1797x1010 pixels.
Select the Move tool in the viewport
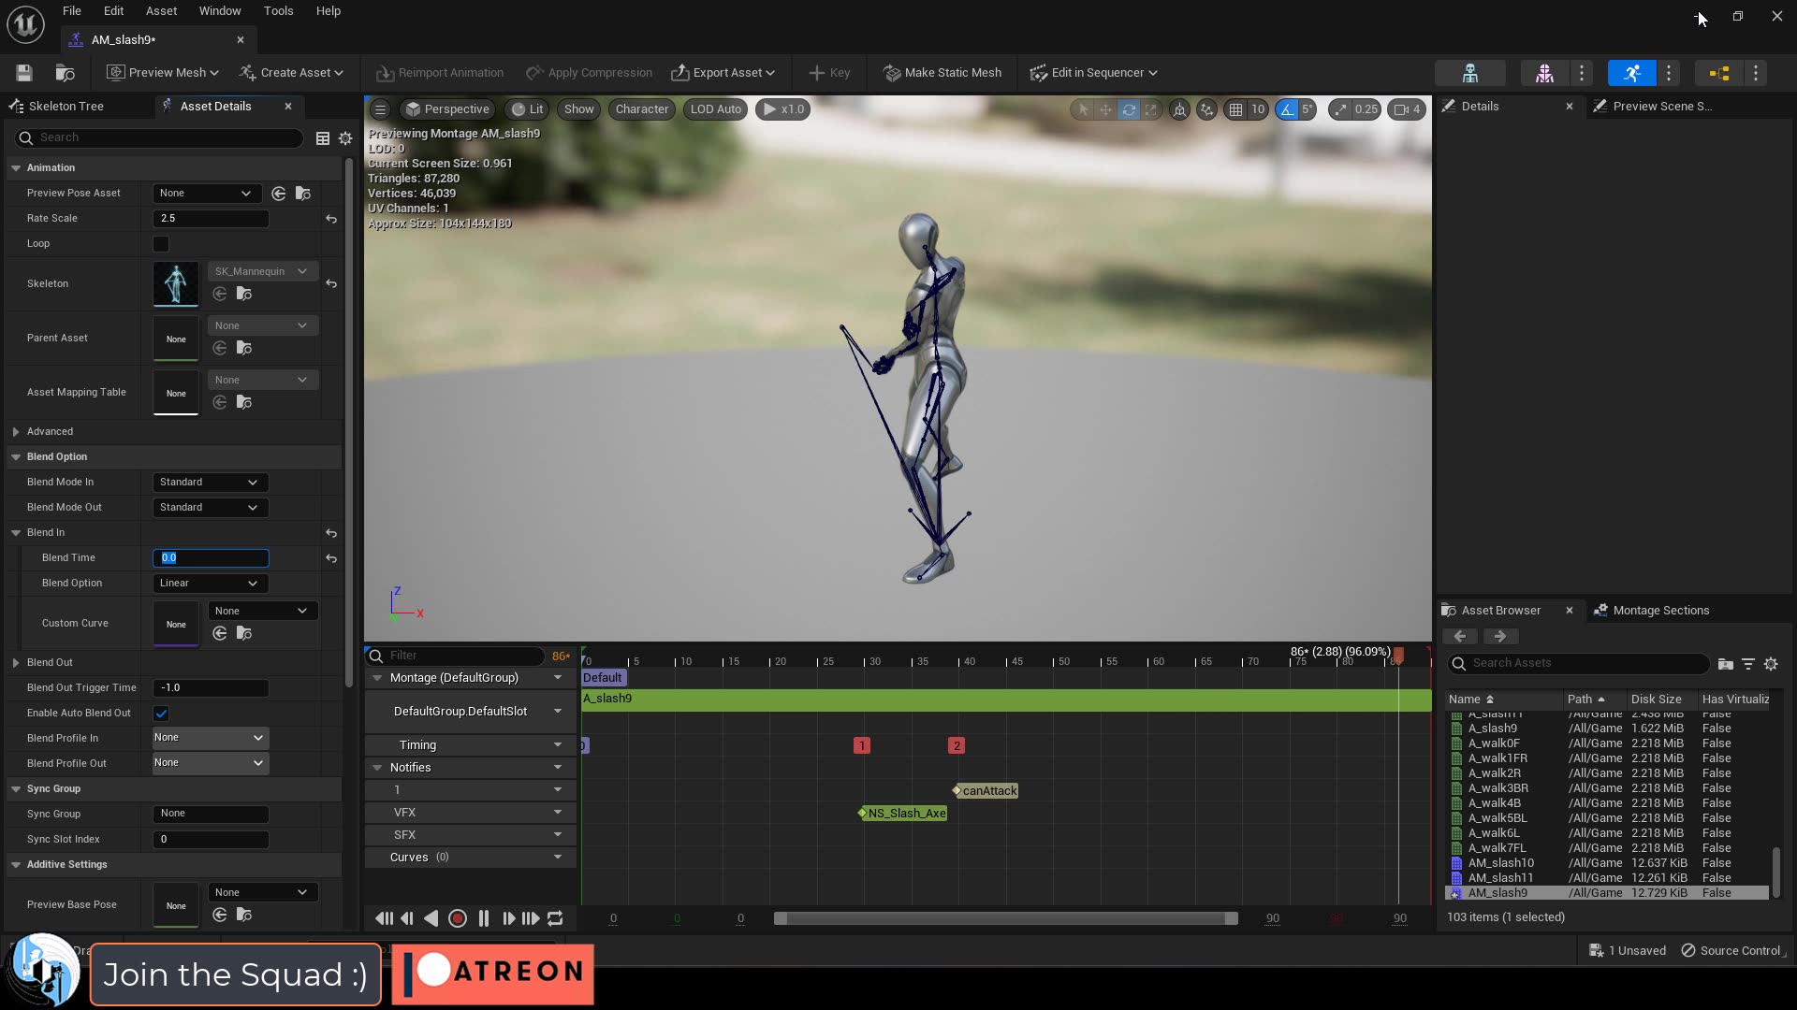tap(1105, 109)
